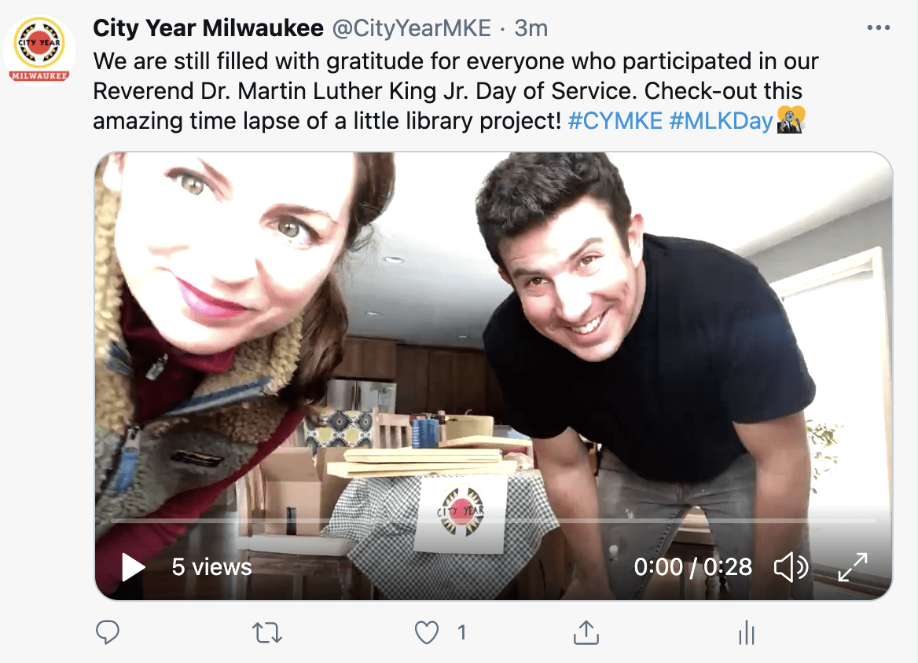
Task: Open the #CYMKE hashtag link
Action: click(x=615, y=120)
